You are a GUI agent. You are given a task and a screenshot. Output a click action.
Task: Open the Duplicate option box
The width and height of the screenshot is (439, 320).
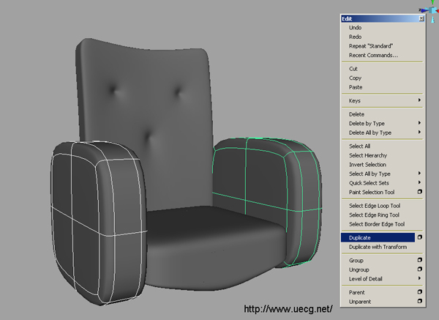[420, 237]
